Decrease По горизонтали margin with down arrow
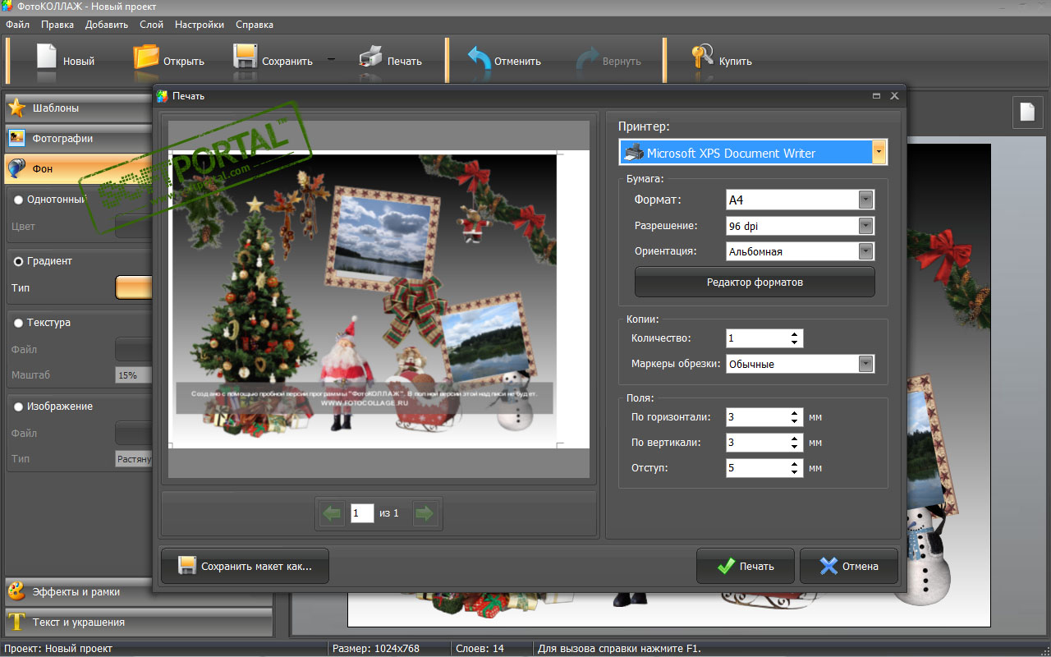Viewport: 1051px width, 657px height. tap(795, 421)
